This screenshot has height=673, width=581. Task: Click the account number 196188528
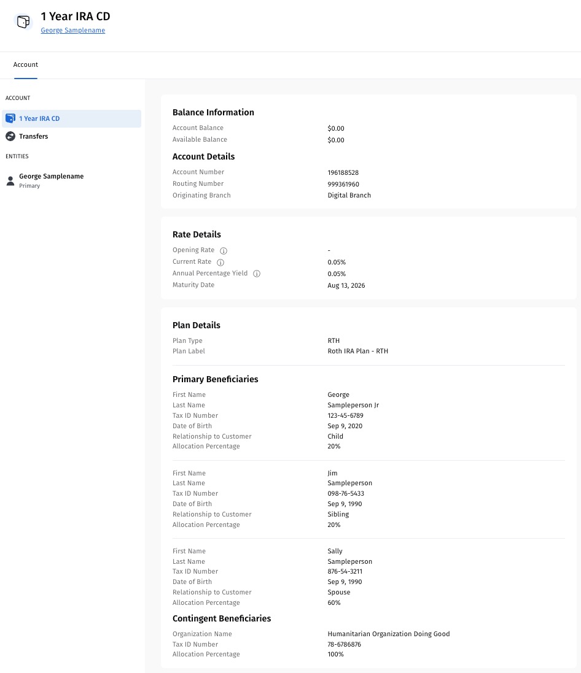tap(343, 172)
